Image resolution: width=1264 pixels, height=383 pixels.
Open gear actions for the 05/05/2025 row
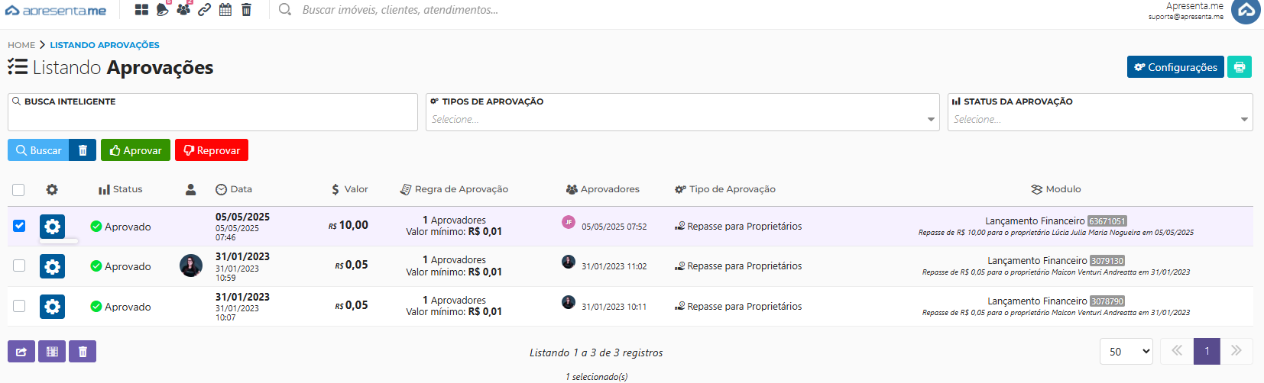point(52,227)
